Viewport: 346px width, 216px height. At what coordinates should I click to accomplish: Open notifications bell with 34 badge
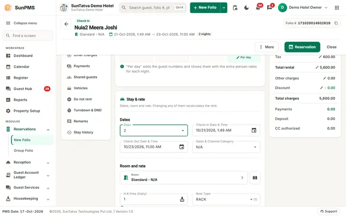[x=258, y=8]
